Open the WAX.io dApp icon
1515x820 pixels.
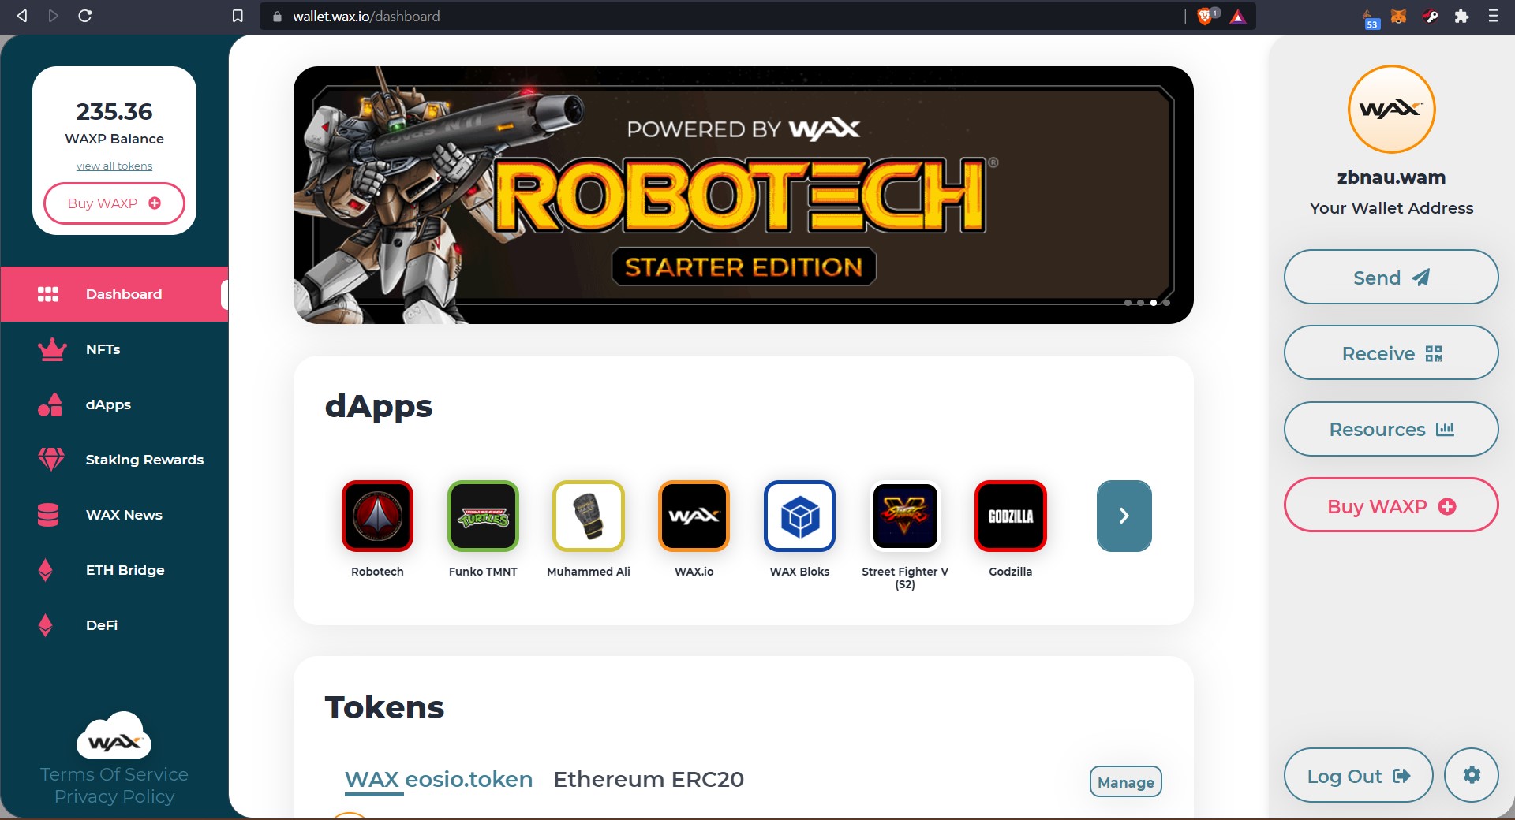[694, 516]
